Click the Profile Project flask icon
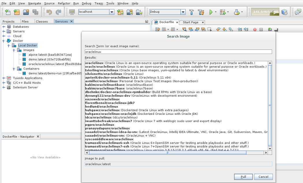 (x=237, y=12)
